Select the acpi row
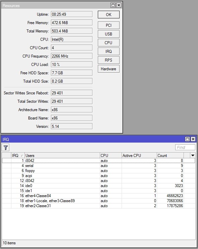 click(98, 176)
